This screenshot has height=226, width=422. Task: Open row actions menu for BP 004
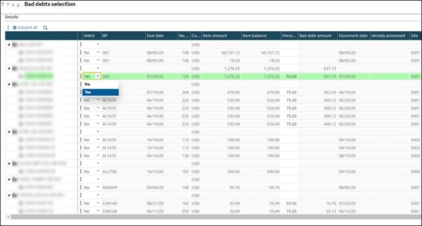[x=80, y=77]
